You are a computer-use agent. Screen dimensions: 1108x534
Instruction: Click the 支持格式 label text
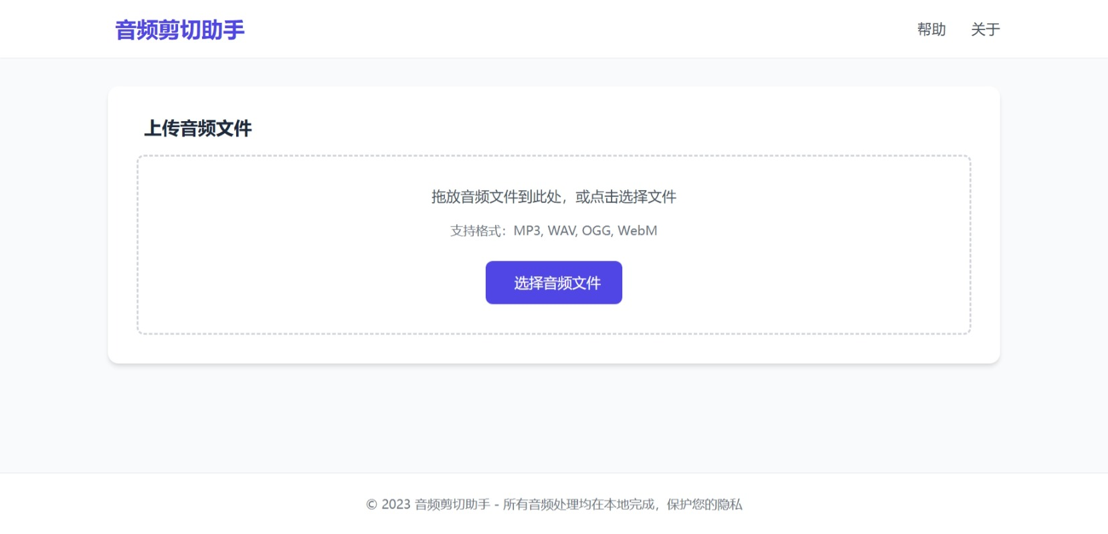pos(476,231)
